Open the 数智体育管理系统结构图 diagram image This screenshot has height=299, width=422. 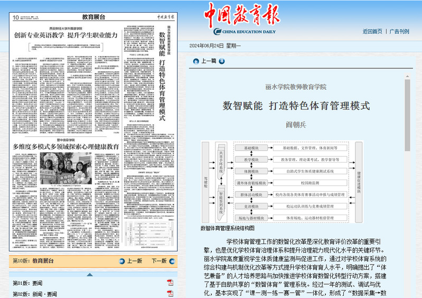pyautogui.click(x=282, y=182)
